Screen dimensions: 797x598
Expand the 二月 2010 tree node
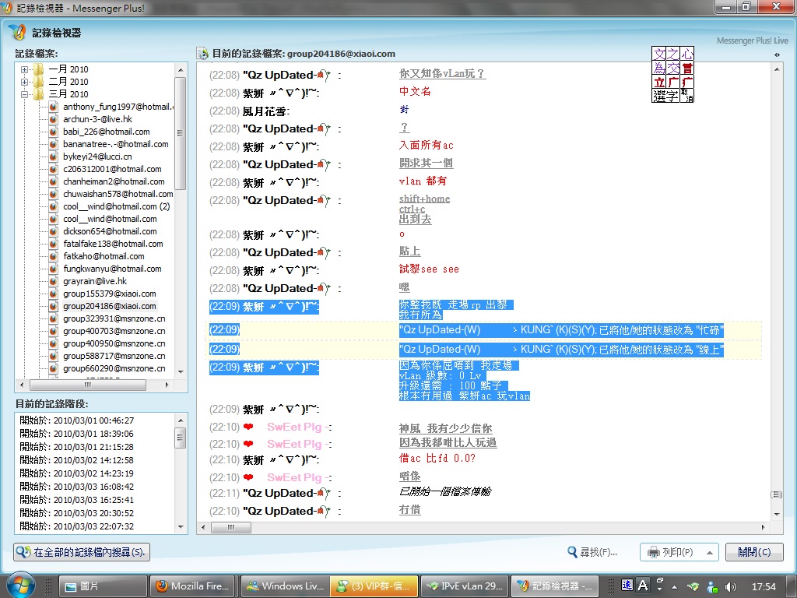25,82
